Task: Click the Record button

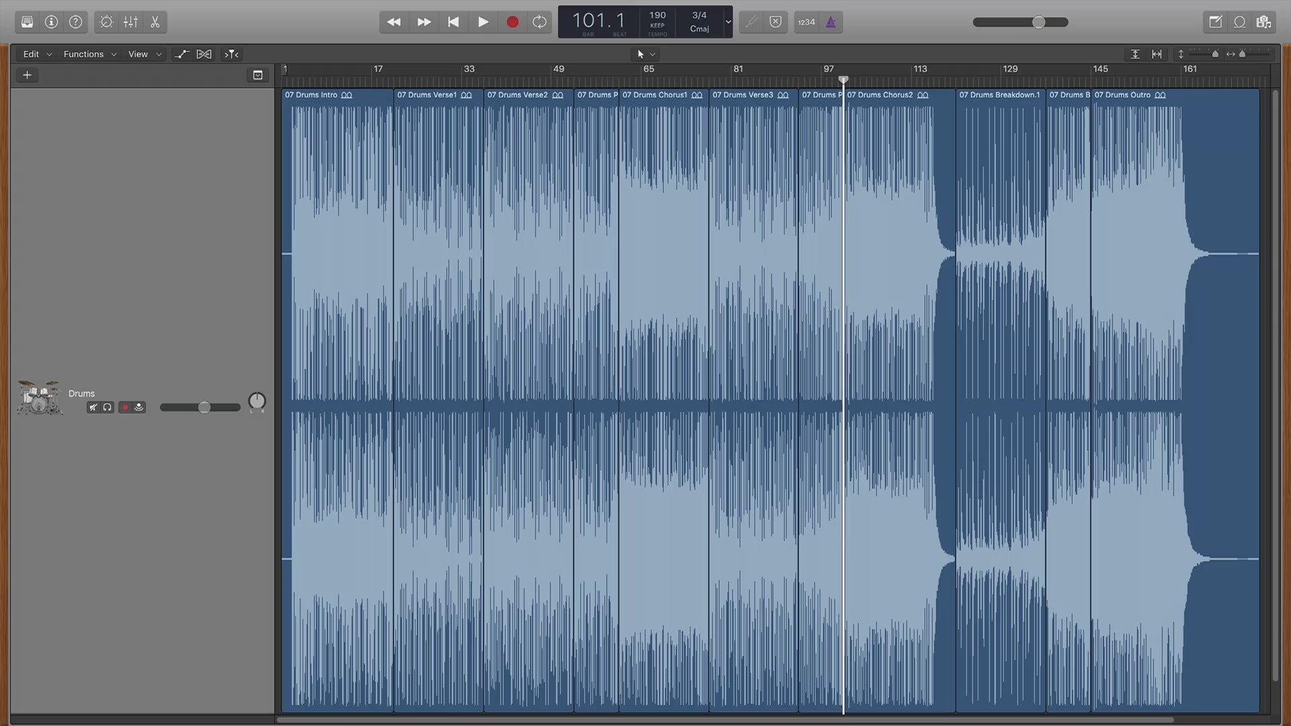Action: pyautogui.click(x=512, y=22)
